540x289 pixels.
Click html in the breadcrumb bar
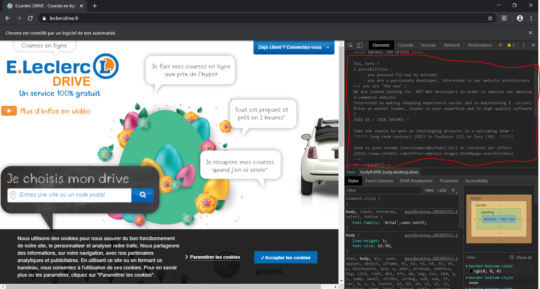pyautogui.click(x=351, y=172)
